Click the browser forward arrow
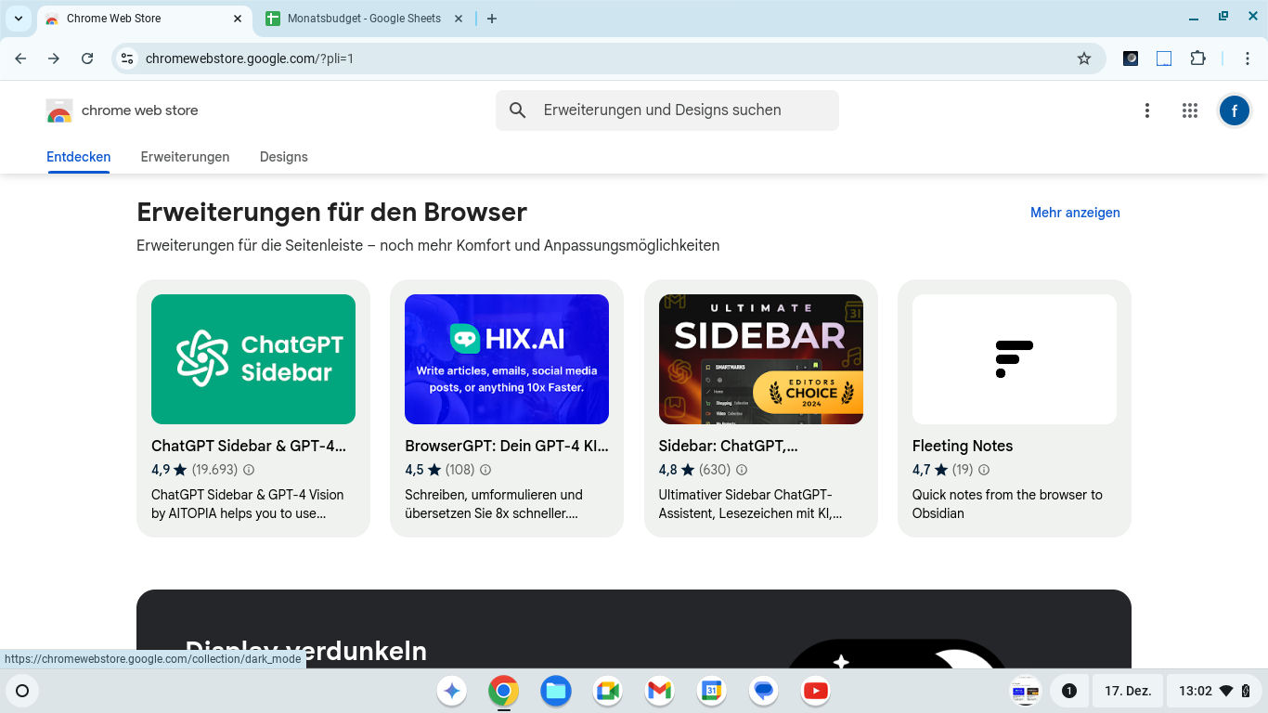 54,58
